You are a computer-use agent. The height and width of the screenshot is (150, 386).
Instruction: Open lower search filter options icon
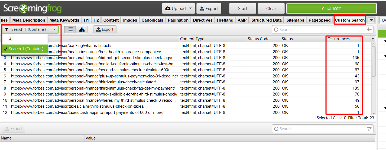369,129
